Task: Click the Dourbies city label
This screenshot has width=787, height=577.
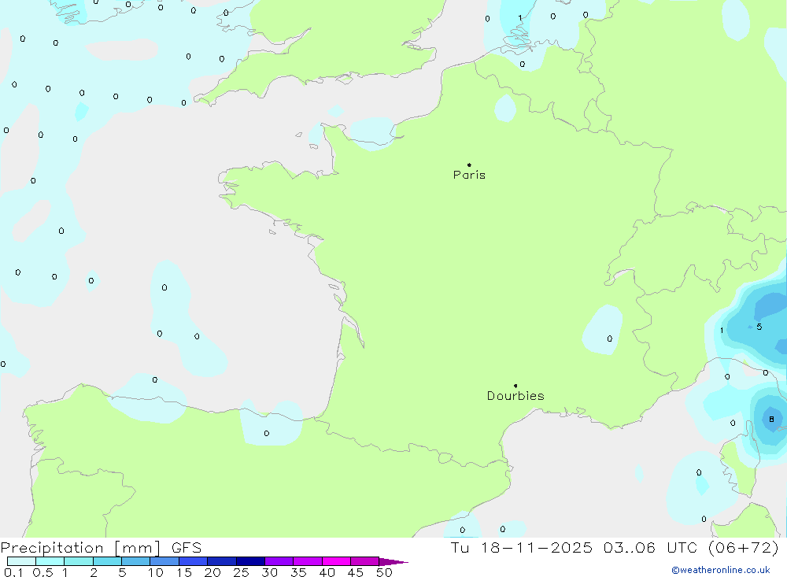Action: [x=515, y=396]
